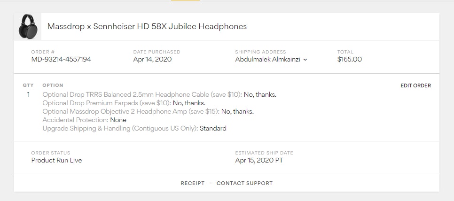Open the Receipt link
This screenshot has height=201, width=454.
tap(193, 183)
